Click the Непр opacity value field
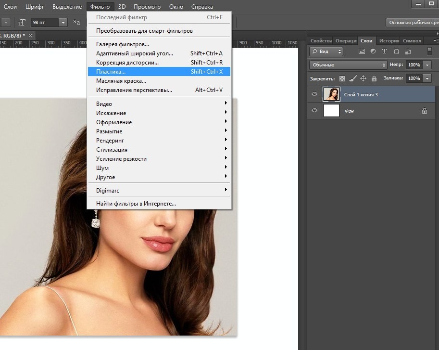This screenshot has width=439, height=350. pyautogui.click(x=414, y=65)
